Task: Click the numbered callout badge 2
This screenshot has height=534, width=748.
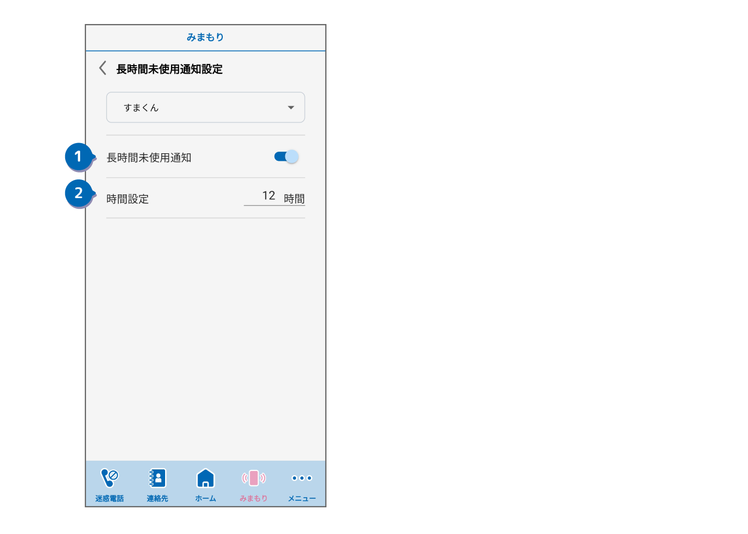Action: tap(79, 193)
